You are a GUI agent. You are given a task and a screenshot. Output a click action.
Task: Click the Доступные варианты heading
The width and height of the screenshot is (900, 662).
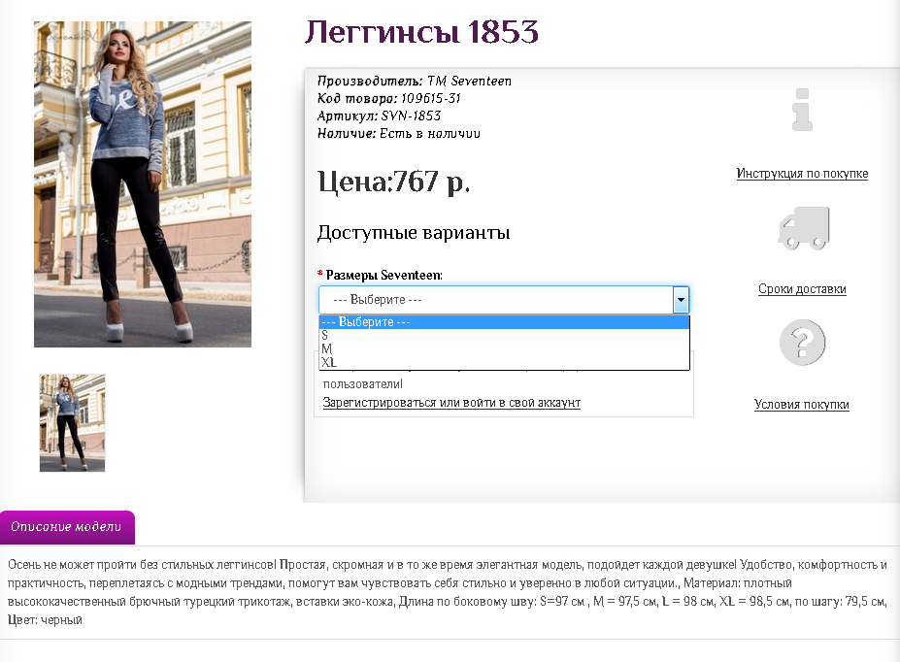[414, 233]
